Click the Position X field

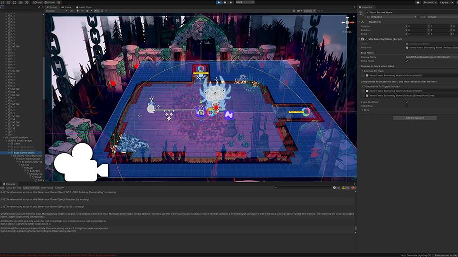click(x=417, y=26)
